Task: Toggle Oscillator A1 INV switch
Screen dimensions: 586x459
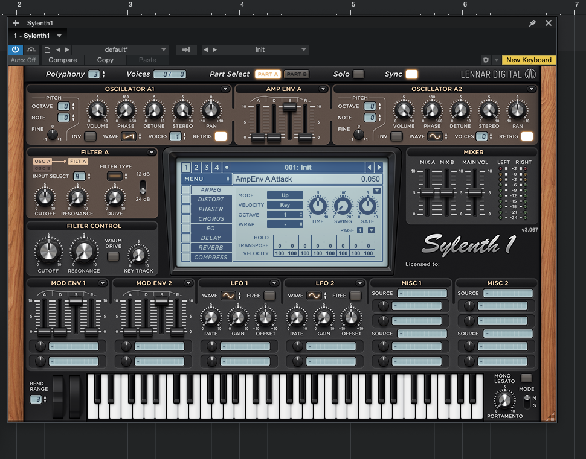Action: pos(90,136)
